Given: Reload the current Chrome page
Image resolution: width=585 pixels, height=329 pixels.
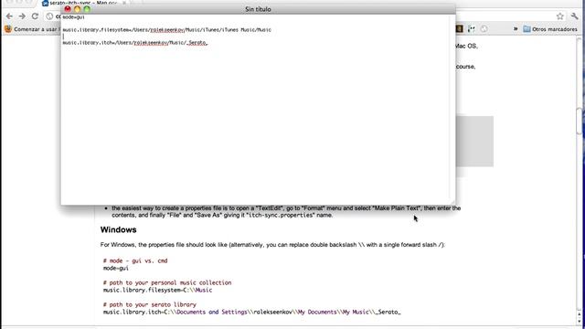Looking at the screenshot, I should [x=35, y=16].
